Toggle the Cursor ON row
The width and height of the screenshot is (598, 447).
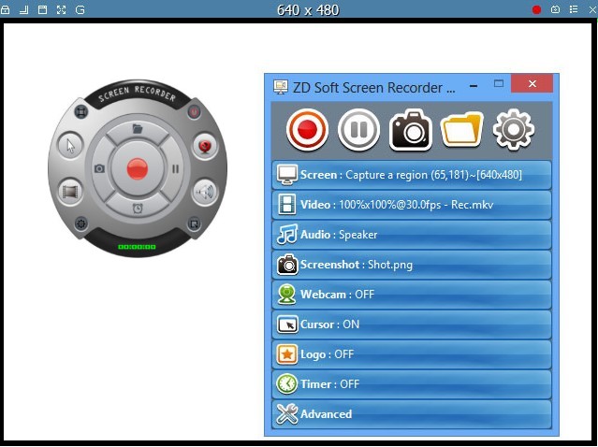[412, 324]
